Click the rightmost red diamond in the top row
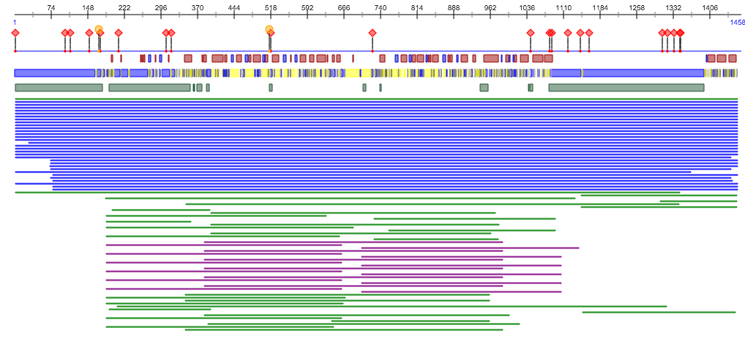The image size is (745, 347). click(x=681, y=33)
